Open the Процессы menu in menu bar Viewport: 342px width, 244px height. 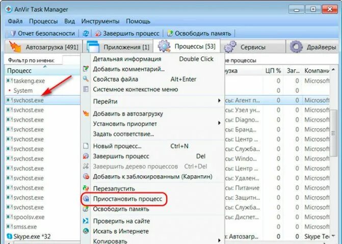coord(43,21)
